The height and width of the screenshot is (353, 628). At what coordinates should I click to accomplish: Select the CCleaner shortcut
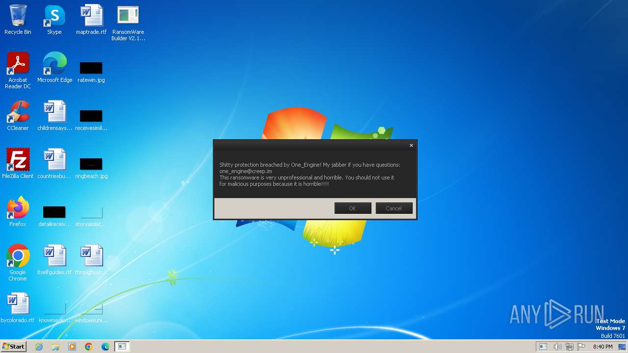18,117
